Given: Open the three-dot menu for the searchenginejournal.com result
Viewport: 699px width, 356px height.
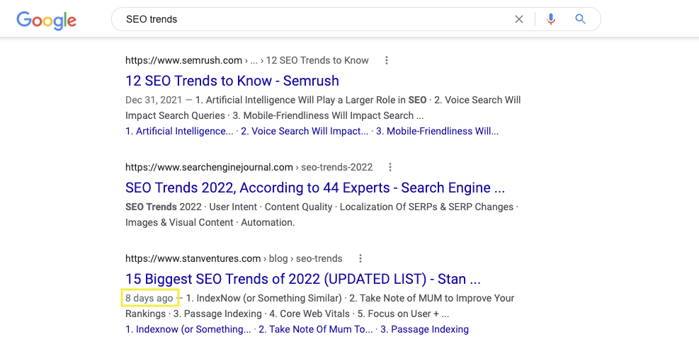Looking at the screenshot, I should coord(390,167).
